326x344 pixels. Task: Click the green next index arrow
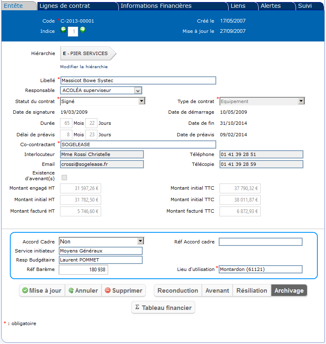point(83,30)
